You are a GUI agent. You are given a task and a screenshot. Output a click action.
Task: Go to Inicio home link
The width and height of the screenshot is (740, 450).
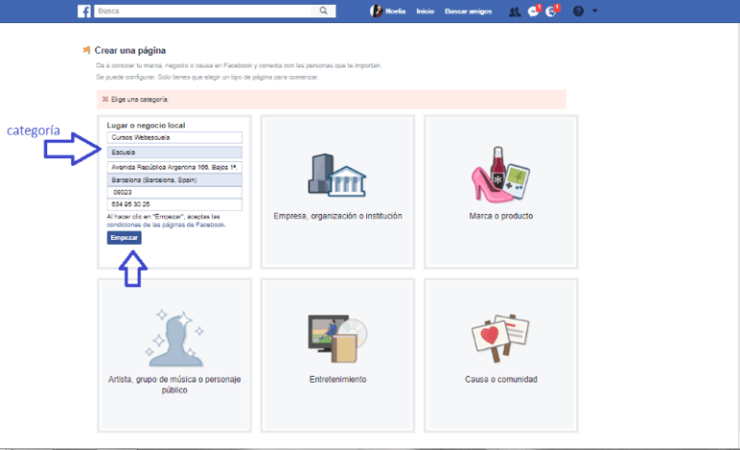[425, 12]
